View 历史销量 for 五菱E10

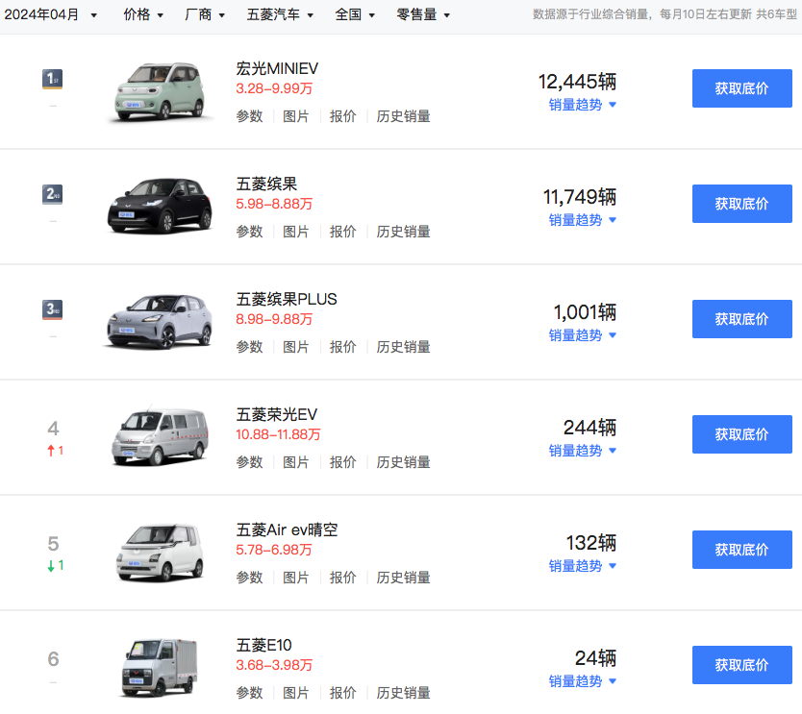[404, 693]
